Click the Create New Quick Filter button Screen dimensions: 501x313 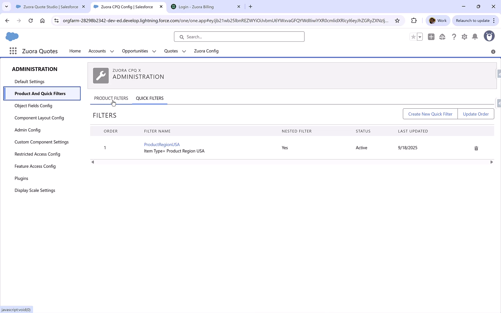click(x=430, y=114)
